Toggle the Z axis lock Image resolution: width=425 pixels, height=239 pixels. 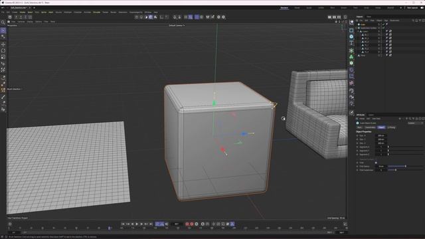[25, 17]
